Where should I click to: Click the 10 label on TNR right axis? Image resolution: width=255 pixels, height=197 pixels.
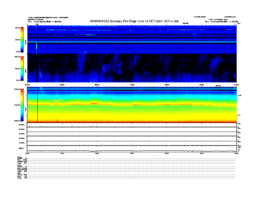point(239,115)
